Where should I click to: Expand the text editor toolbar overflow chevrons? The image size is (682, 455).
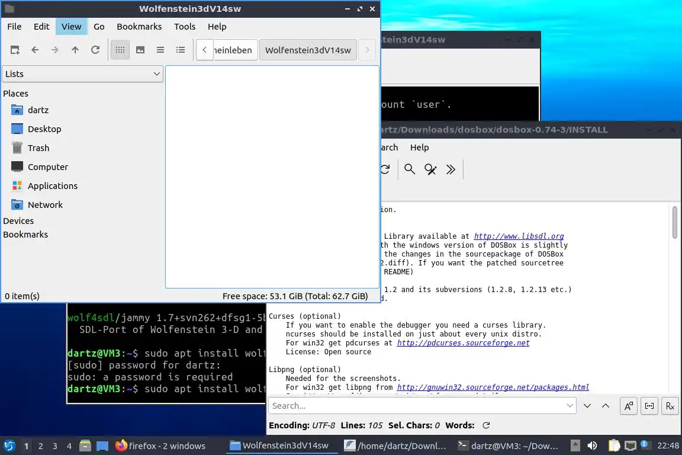tap(451, 169)
